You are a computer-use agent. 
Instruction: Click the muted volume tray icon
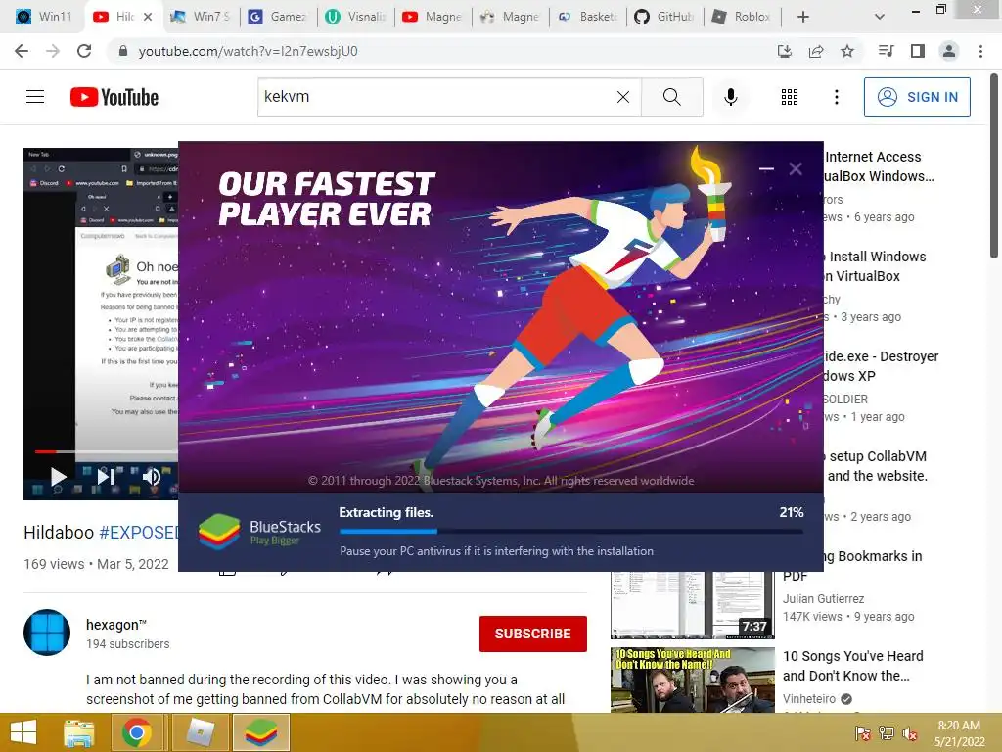pyautogui.click(x=909, y=733)
